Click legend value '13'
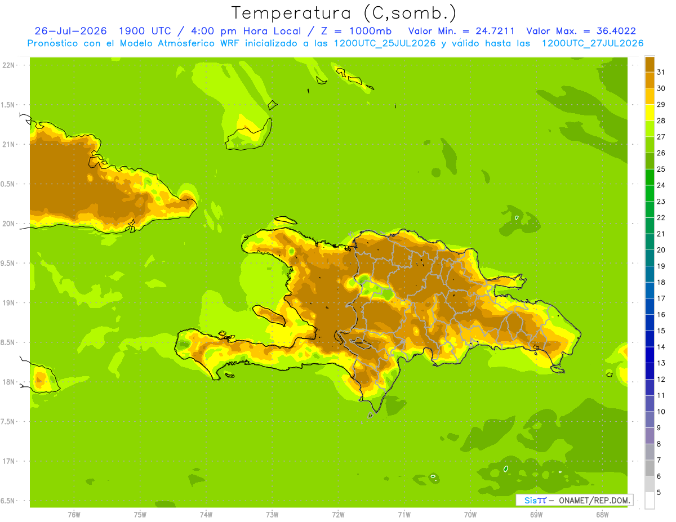The width and height of the screenshot is (676, 522). tap(661, 363)
